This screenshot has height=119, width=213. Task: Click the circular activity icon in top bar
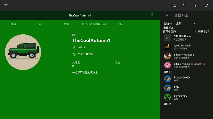(x=206, y=5)
